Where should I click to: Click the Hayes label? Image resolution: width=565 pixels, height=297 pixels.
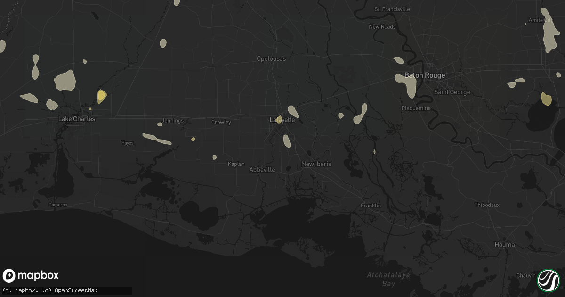(127, 143)
